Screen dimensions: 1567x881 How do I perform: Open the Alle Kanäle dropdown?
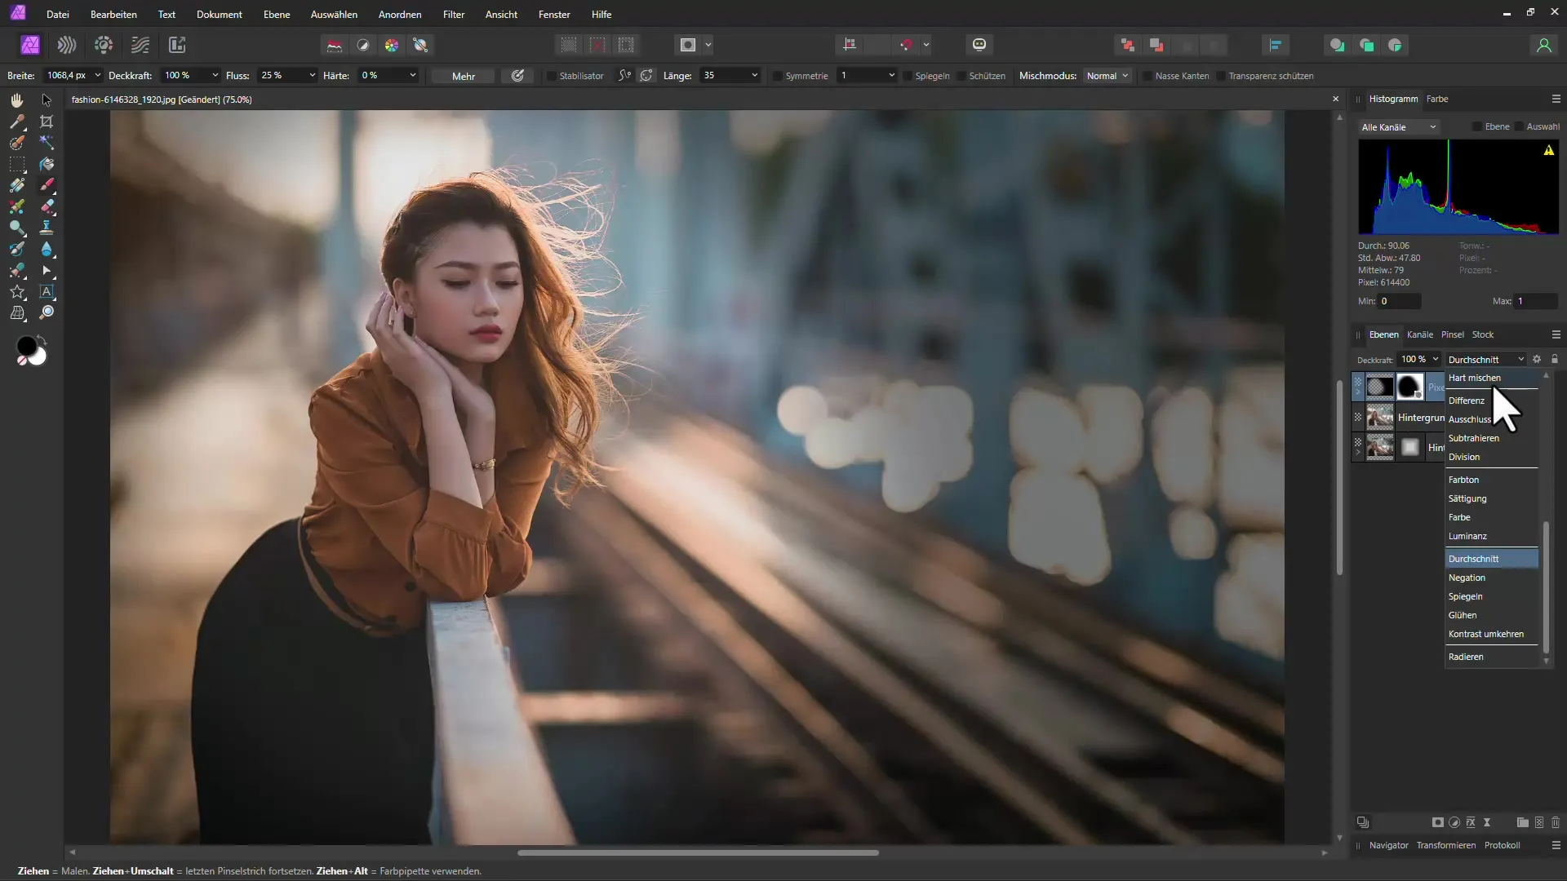tap(1396, 126)
